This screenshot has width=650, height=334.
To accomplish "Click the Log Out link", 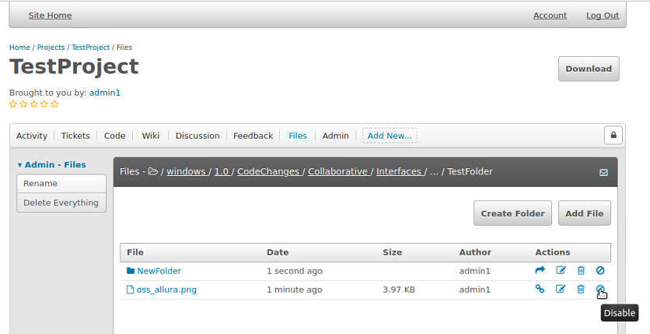I will click(603, 16).
